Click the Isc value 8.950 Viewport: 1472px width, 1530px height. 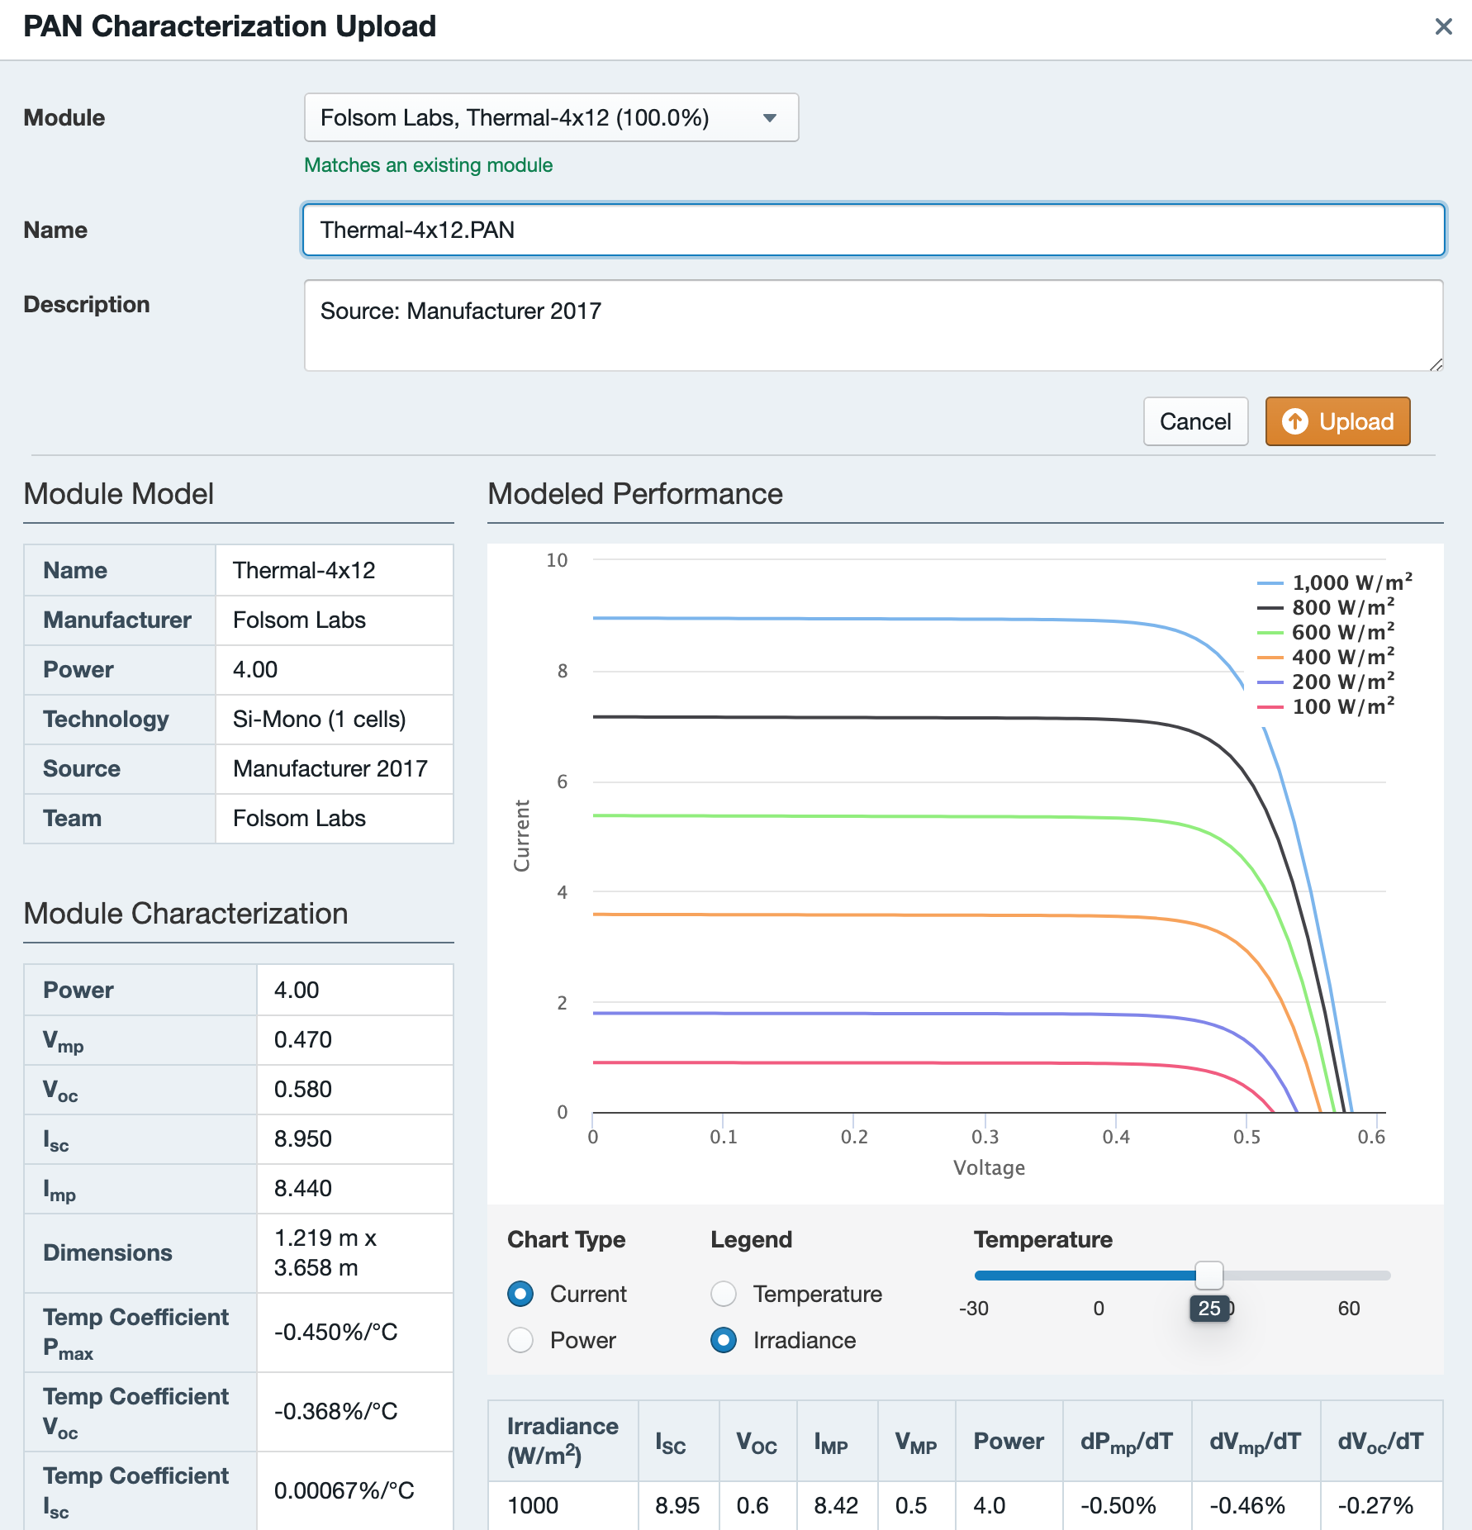tap(355, 1138)
